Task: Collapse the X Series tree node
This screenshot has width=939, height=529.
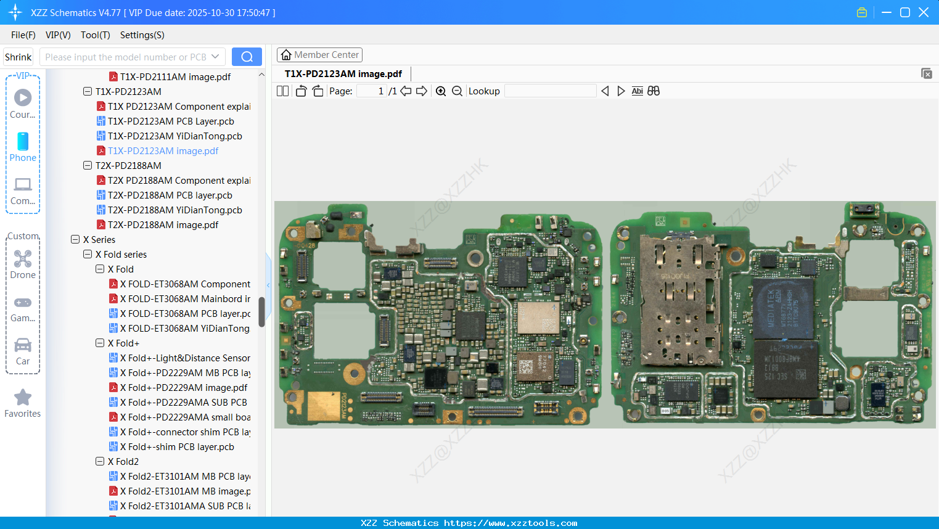Action: [75, 239]
